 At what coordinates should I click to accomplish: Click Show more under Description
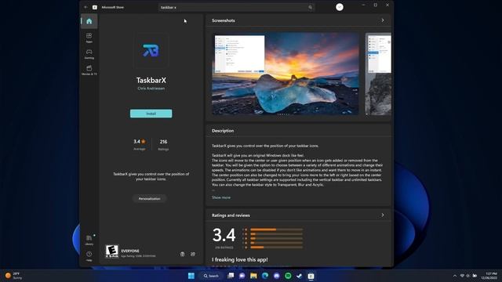click(x=221, y=197)
